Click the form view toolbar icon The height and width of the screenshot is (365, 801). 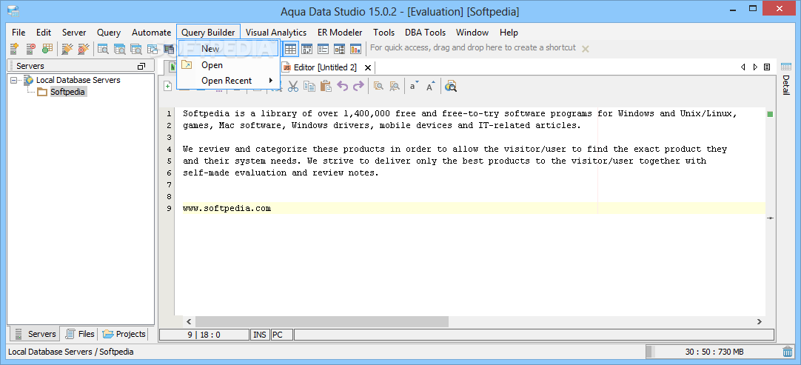323,49
